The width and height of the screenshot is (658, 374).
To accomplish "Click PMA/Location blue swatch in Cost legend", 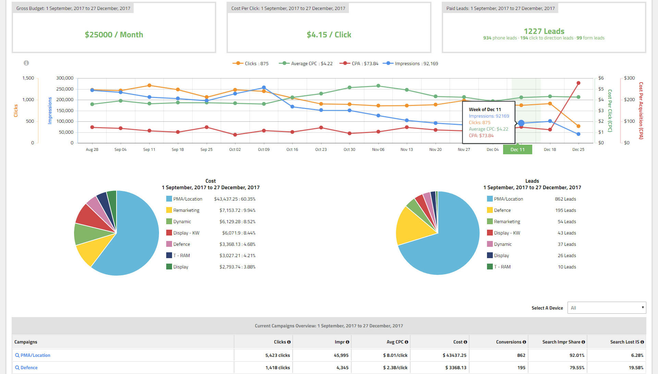I will click(169, 199).
